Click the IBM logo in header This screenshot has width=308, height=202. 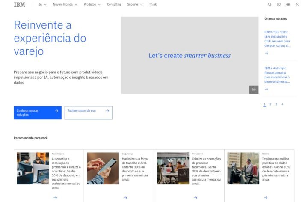[x=19, y=4]
